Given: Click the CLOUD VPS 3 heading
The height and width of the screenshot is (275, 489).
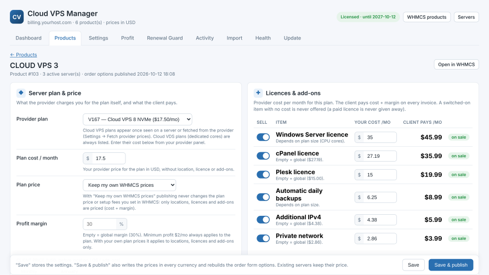Looking at the screenshot, I should point(34,65).
